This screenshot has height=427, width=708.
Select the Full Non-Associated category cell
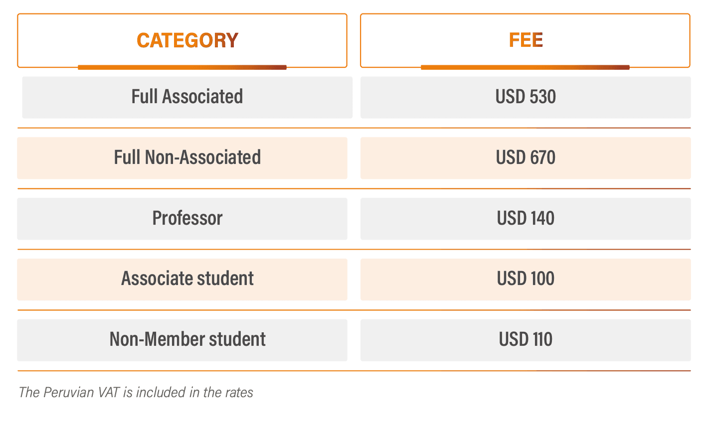click(187, 158)
